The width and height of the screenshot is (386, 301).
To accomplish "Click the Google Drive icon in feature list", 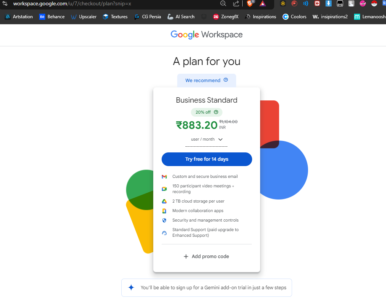I will point(164,201).
